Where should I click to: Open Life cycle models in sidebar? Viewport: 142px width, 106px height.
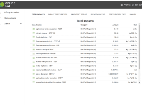coord(12,12)
